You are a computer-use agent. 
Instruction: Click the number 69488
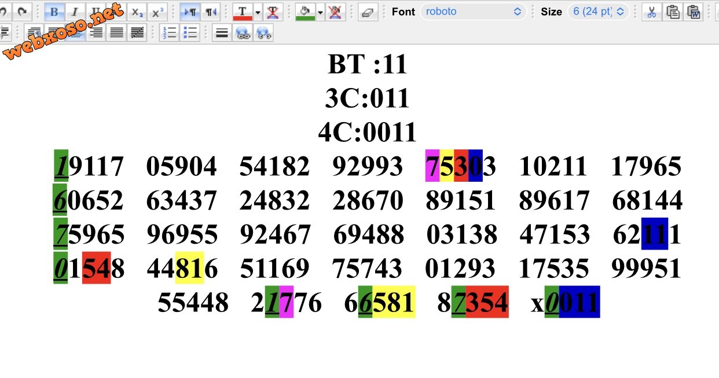[369, 235]
